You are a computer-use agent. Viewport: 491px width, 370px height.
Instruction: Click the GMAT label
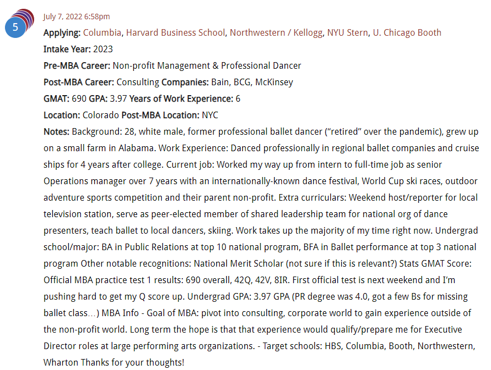[56, 99]
